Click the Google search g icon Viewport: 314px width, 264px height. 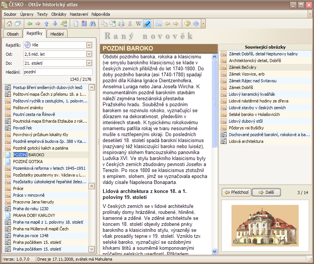pyautogui.click(x=130, y=24)
